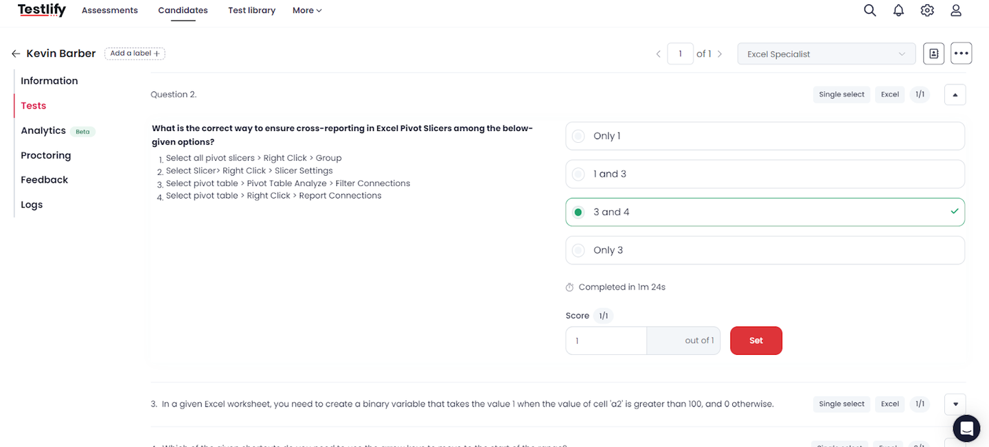The image size is (989, 447).
Task: Click the Beta badge next to Analytics
Action: (x=82, y=131)
